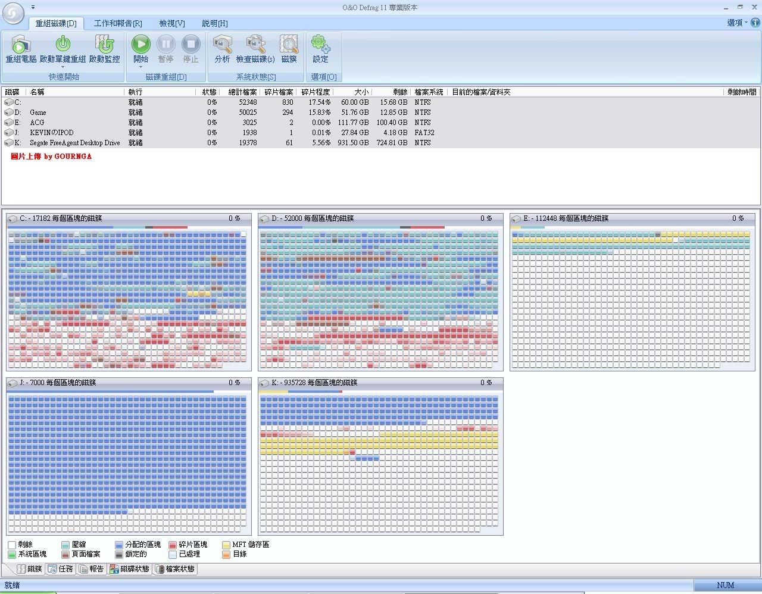
Task: Click the blue help icon at top right
Action: (x=755, y=23)
